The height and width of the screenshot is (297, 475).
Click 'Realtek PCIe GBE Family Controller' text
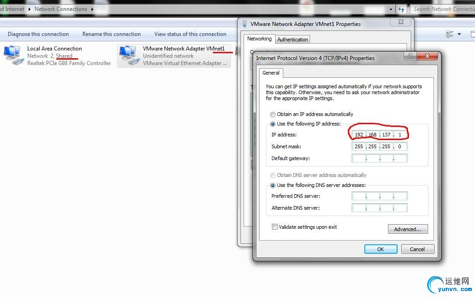69,63
